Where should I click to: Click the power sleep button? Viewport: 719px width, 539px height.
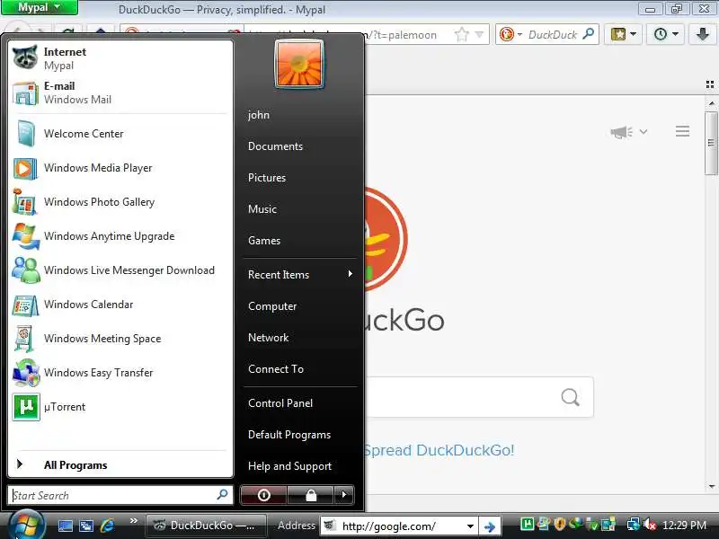[263, 495]
